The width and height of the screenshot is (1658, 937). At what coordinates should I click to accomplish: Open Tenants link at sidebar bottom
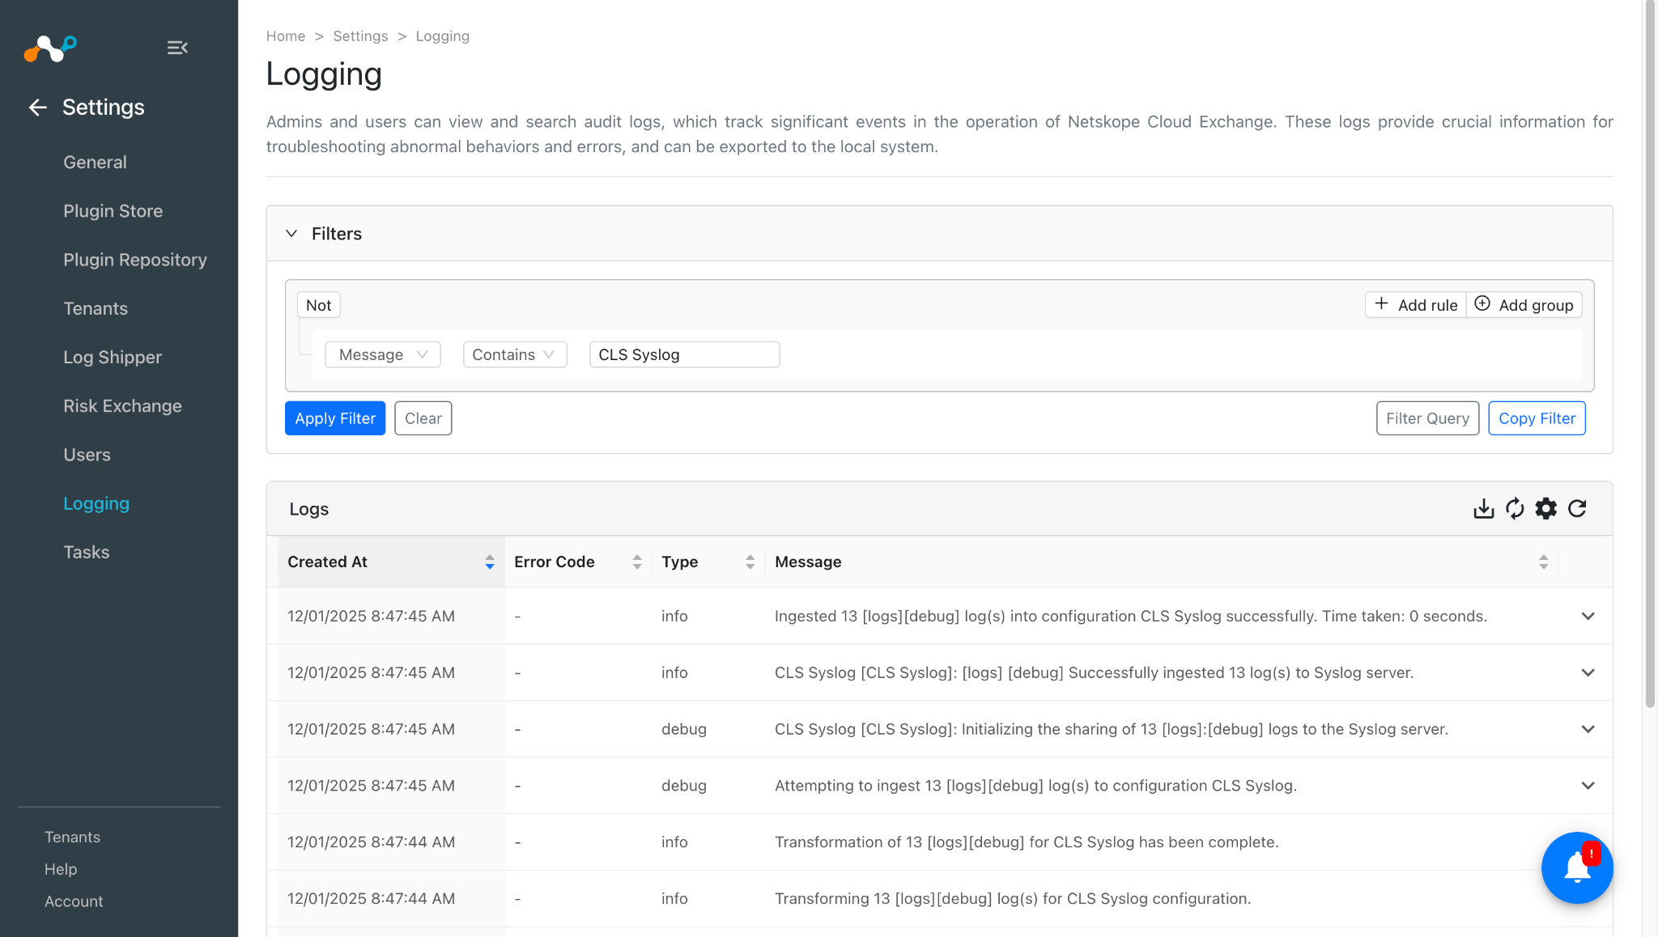pos(72,837)
